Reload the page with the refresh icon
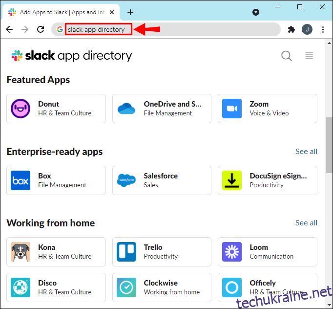The height and width of the screenshot is (309, 333). coord(41,29)
